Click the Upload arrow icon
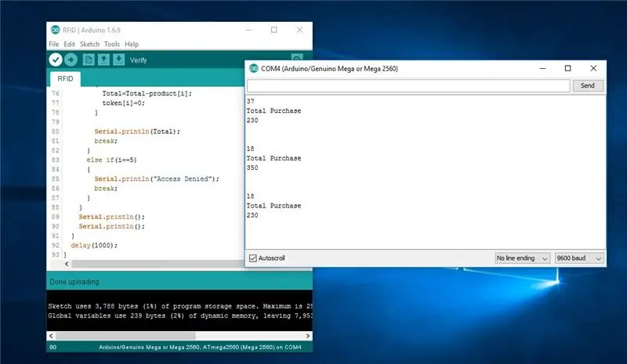The width and height of the screenshot is (627, 364). [x=71, y=59]
